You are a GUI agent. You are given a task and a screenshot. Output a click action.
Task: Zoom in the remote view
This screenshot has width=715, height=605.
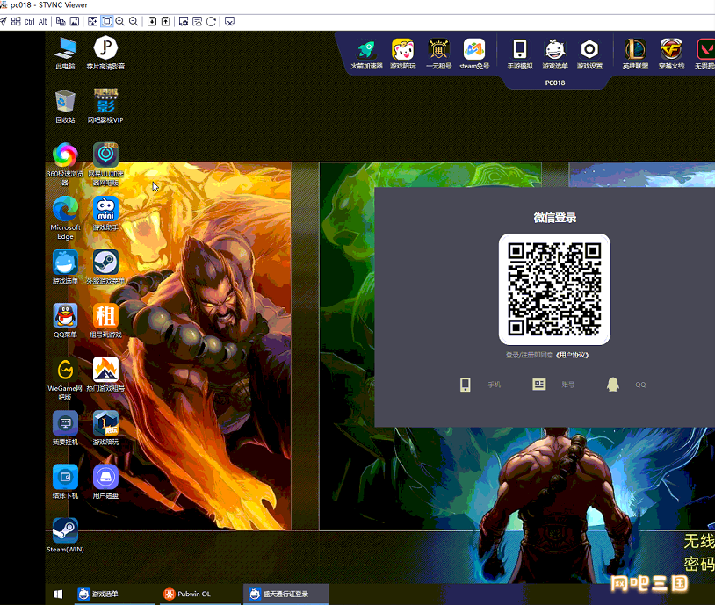pyautogui.click(x=120, y=21)
